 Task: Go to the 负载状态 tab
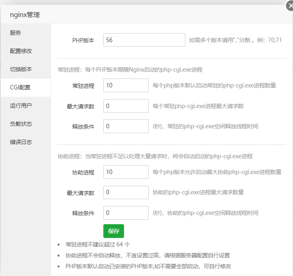tap(26, 124)
